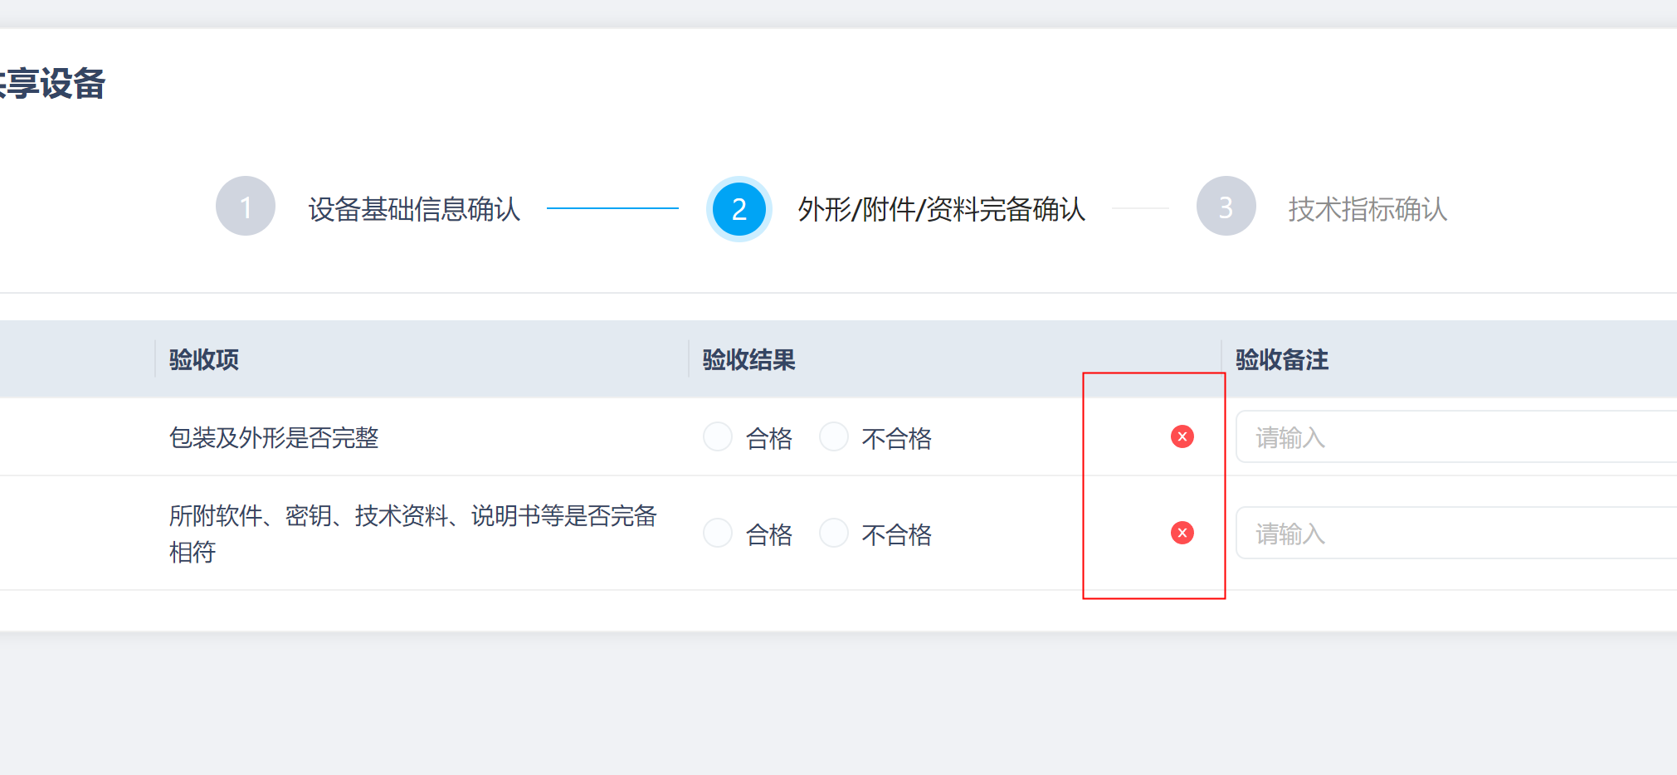Select 合格 for 包装及外形是否完整
1677x775 pixels.
pos(717,436)
